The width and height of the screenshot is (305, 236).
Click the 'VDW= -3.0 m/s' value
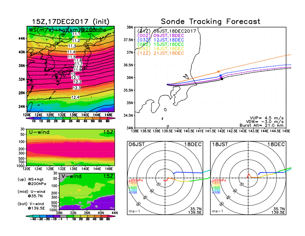coord(265,122)
